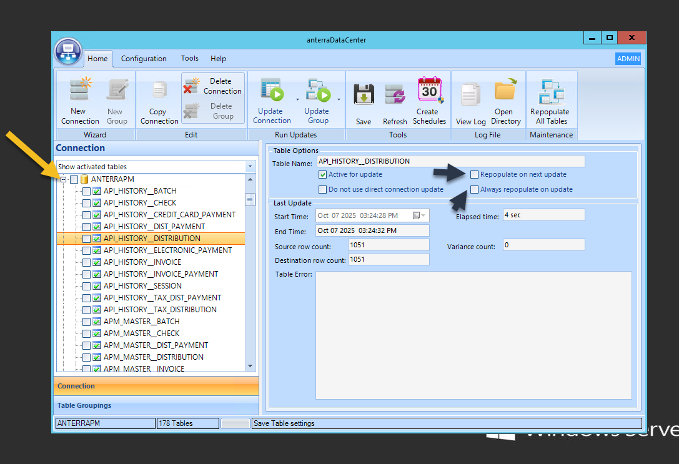
Task: Click the View Log icon
Action: (470, 94)
